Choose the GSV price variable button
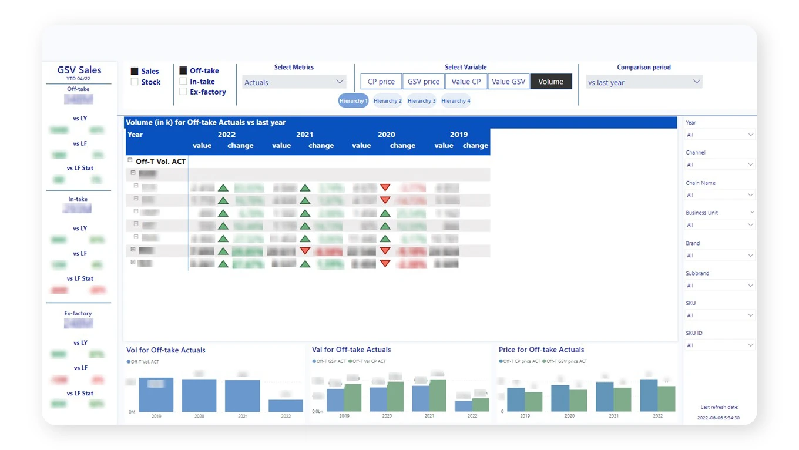This screenshot has height=450, width=799. (x=423, y=82)
